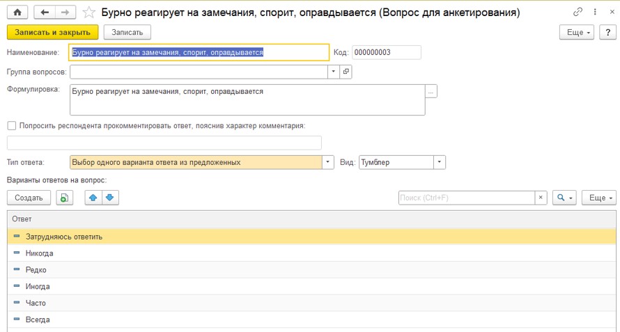
Task: Select the answer row Затрудняюсь ответить
Action: 311,237
